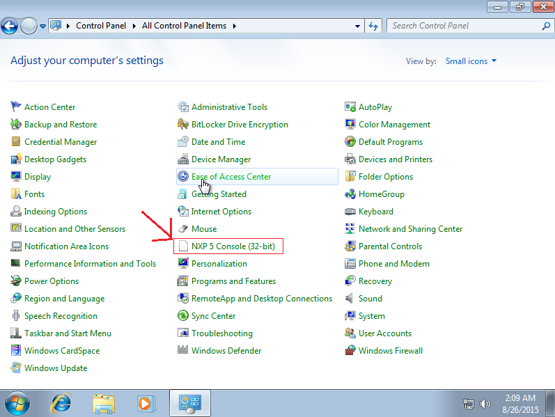Open the Fonts folder icon
Screen dimensions: 555x417
pyautogui.click(x=16, y=194)
